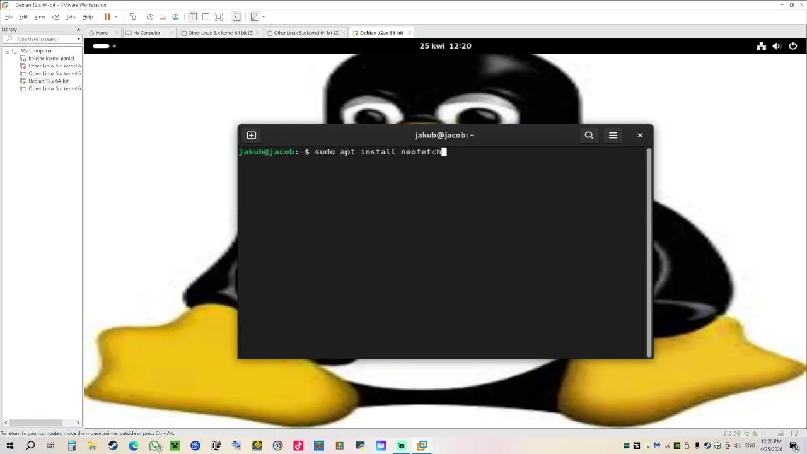Click the Windows Security tray icon
This screenshot has height=454, width=807.
click(x=717, y=446)
